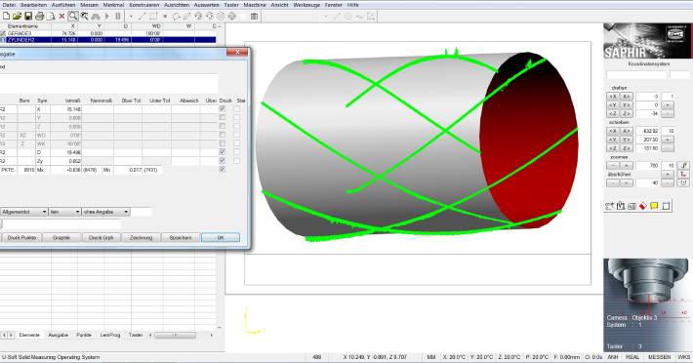This screenshot has width=693, height=363.
Task: Open the Allgemeintol. dropdown
Action: pos(23,212)
